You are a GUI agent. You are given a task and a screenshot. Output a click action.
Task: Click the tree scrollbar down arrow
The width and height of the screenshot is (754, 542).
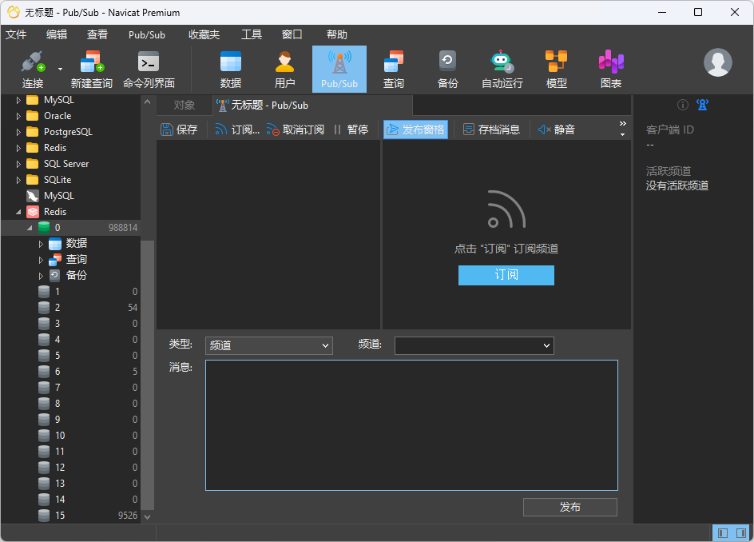[x=147, y=517]
